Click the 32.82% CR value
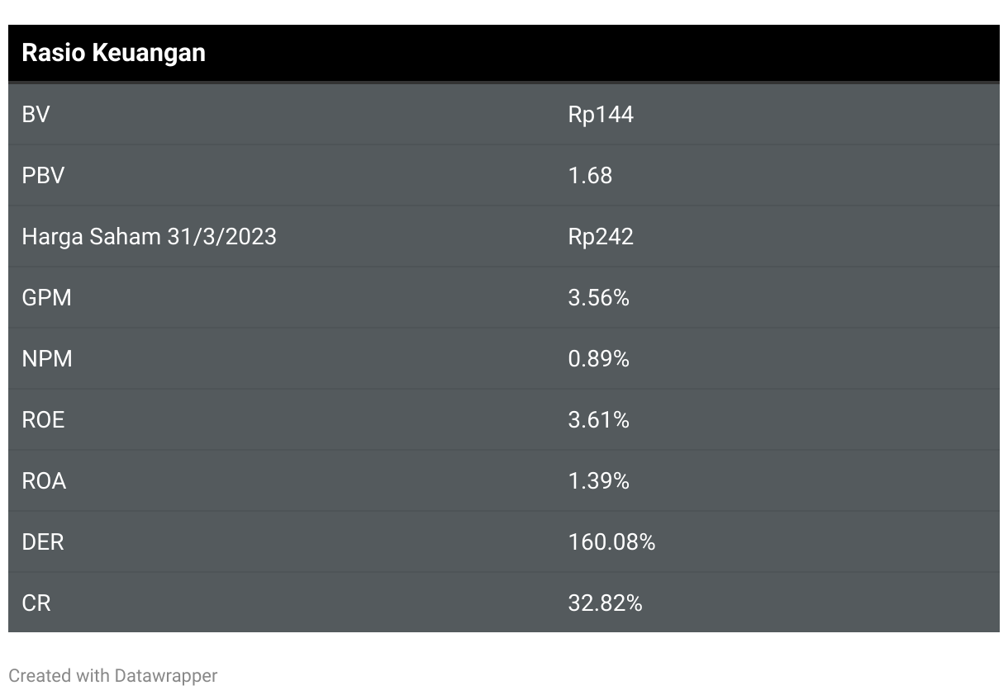1008x695 pixels. 605,603
